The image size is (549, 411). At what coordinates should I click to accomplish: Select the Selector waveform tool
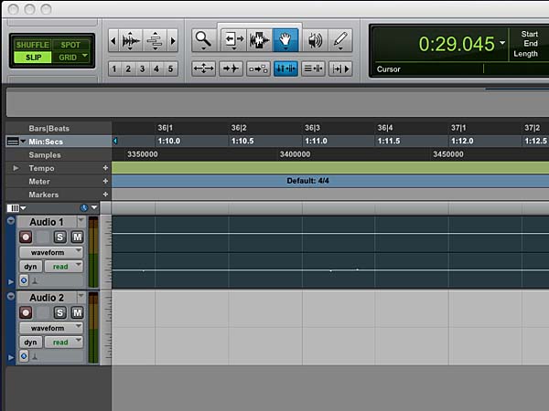point(260,40)
